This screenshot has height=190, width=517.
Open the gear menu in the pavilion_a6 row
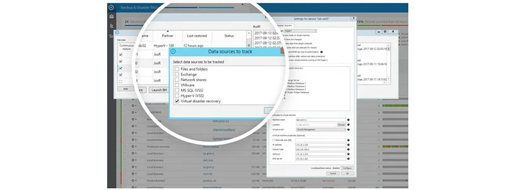pos(134,181)
